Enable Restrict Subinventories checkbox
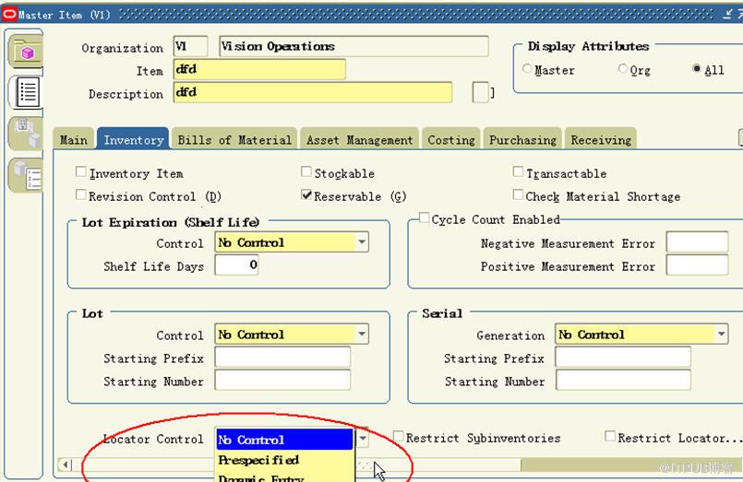 [399, 437]
